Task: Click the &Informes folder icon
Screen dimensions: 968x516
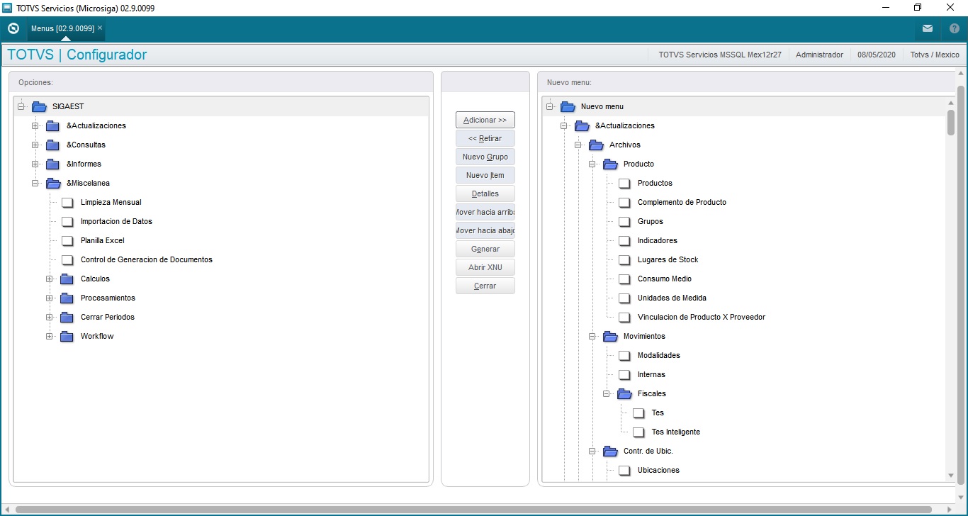Action: point(53,164)
